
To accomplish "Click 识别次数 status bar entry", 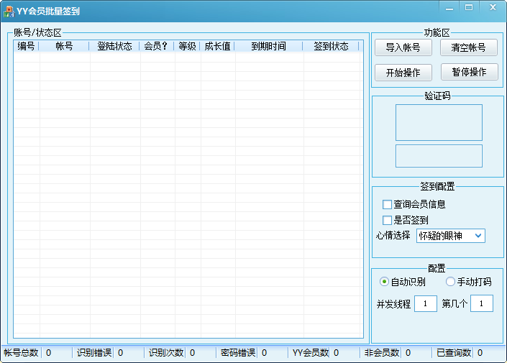I will click(166, 353).
